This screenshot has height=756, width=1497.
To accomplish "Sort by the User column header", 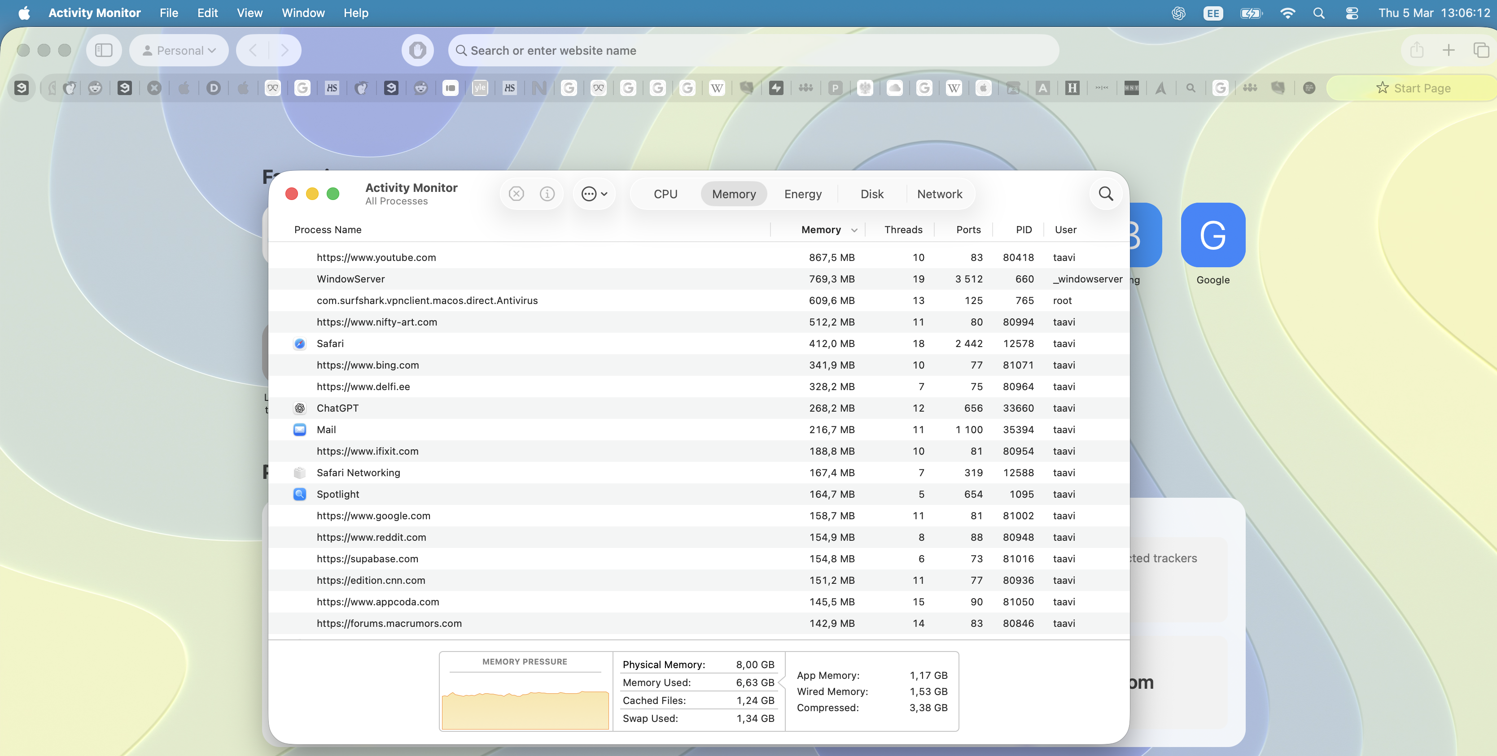I will pos(1066,230).
